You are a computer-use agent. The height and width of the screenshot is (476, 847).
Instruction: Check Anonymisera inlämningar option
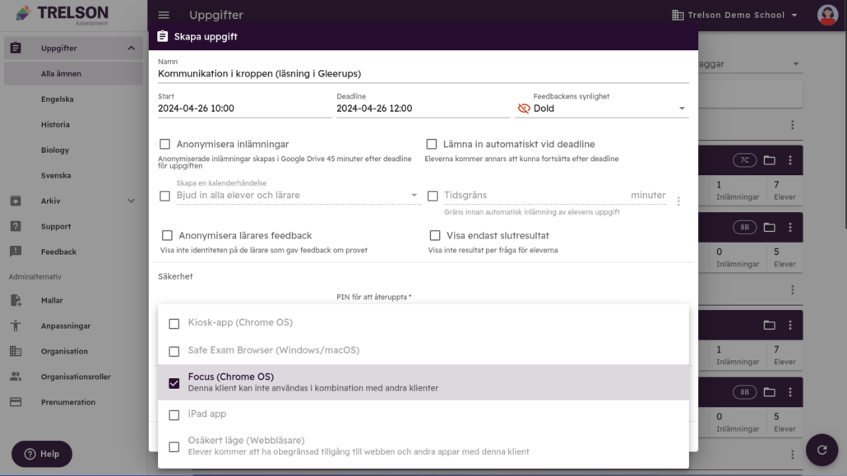point(165,144)
